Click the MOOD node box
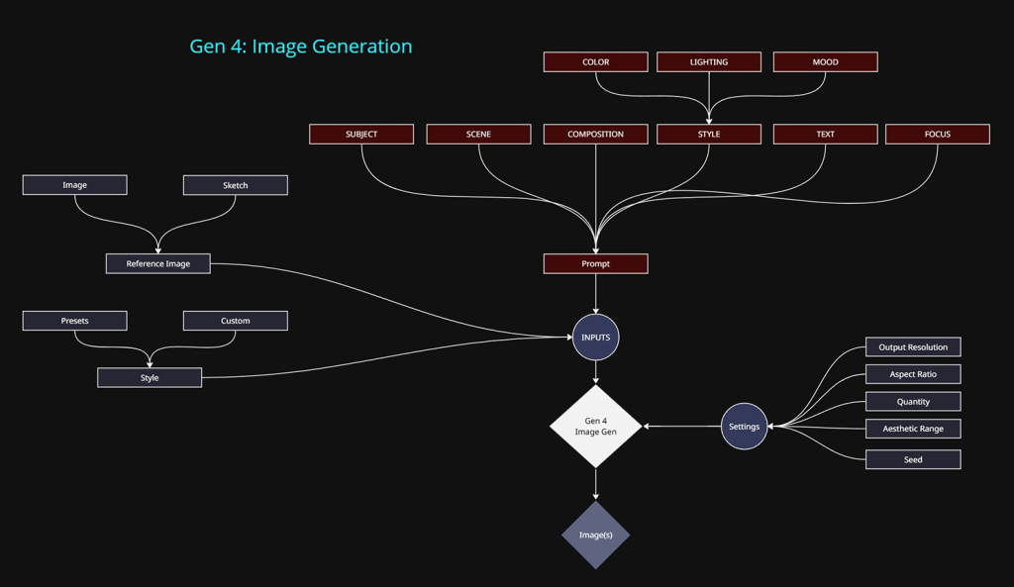1014x587 pixels. (825, 62)
